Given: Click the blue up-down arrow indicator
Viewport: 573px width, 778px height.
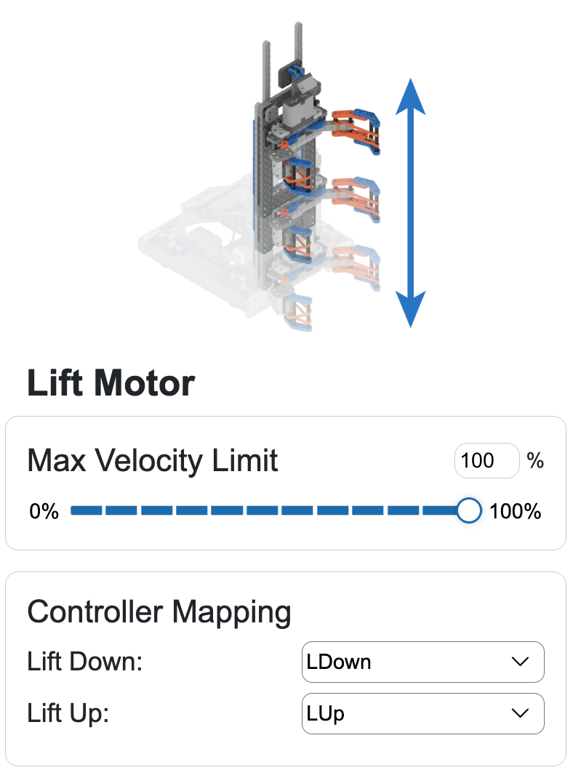Looking at the screenshot, I should (409, 193).
